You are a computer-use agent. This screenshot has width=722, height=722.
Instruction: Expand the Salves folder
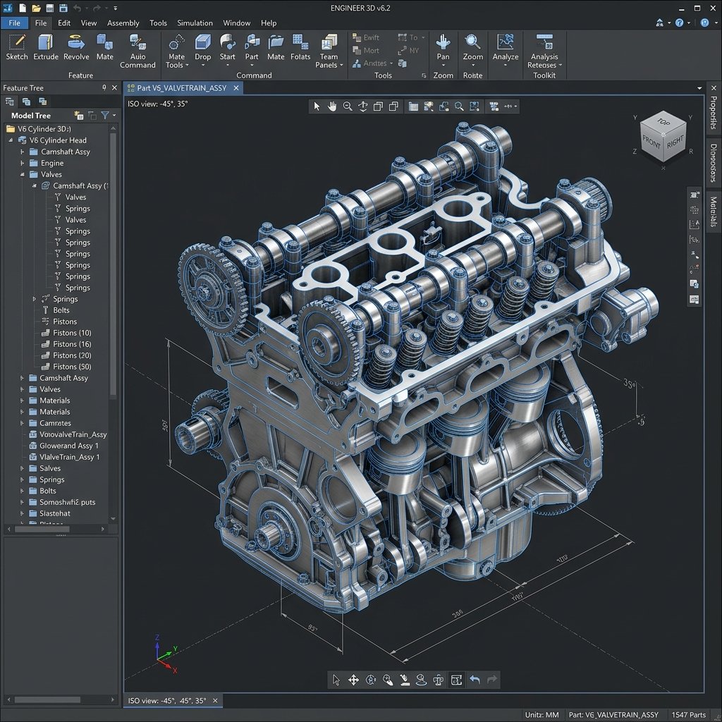[22, 468]
